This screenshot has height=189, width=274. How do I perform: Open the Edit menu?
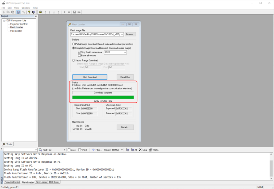pos(10,8)
